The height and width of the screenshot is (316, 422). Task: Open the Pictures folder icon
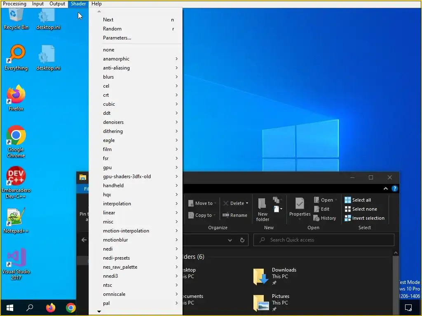tap(261, 303)
